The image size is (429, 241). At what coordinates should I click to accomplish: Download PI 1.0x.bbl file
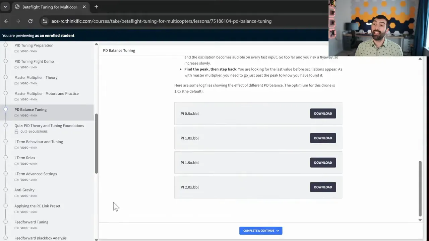(x=323, y=138)
